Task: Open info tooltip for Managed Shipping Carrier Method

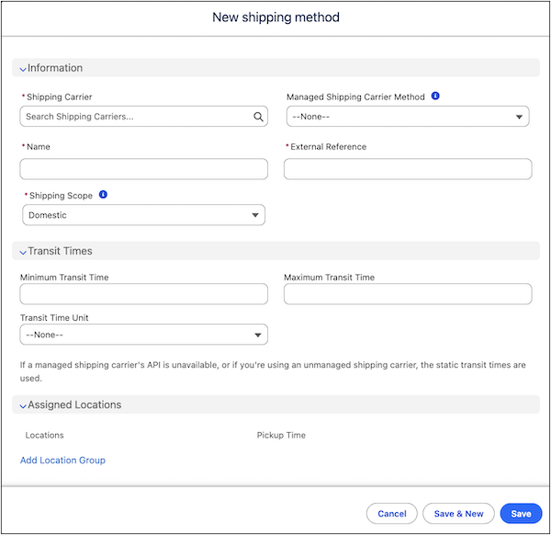Action: [435, 96]
